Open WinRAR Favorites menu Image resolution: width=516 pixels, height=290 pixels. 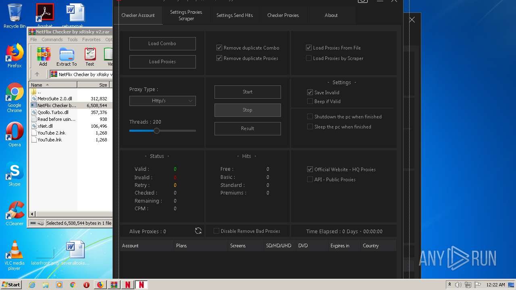tap(92, 39)
